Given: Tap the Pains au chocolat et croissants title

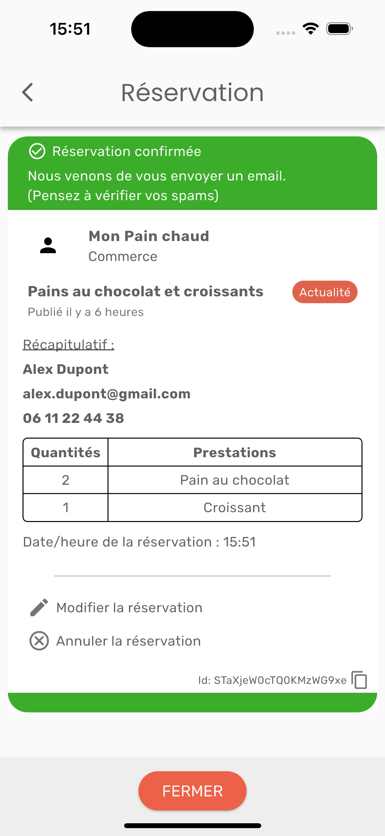Looking at the screenshot, I should click(146, 291).
